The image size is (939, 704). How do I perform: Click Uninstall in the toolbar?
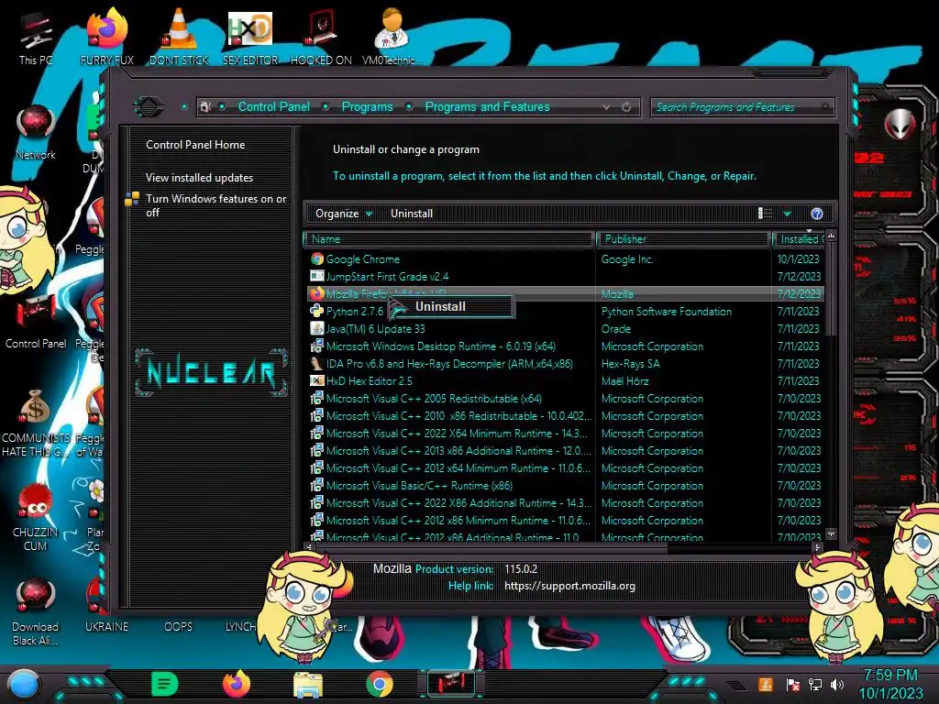[x=412, y=214]
